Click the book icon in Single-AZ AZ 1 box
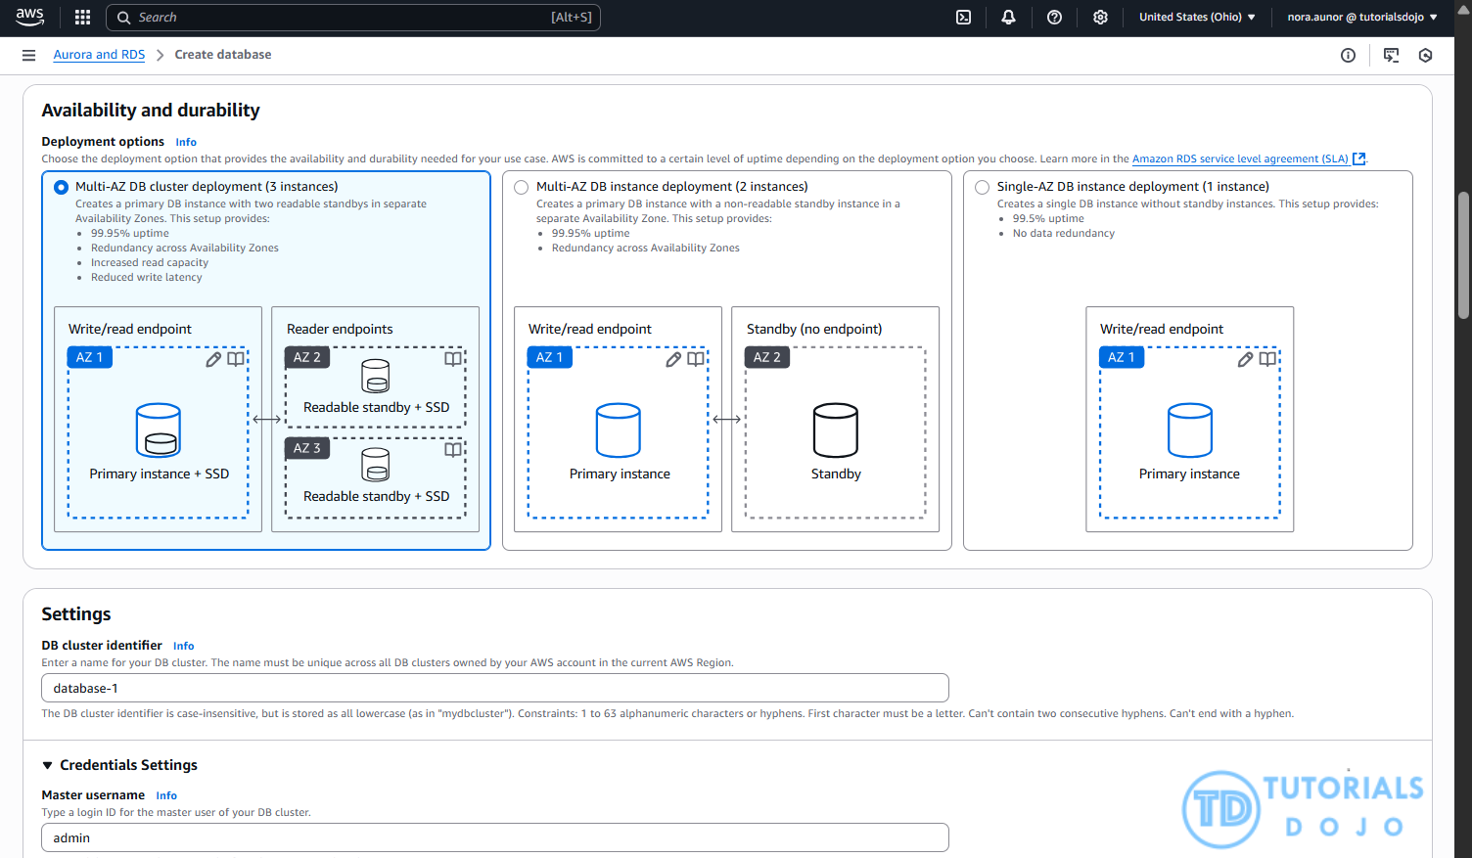Screen dimensions: 1472x858 click(1267, 359)
